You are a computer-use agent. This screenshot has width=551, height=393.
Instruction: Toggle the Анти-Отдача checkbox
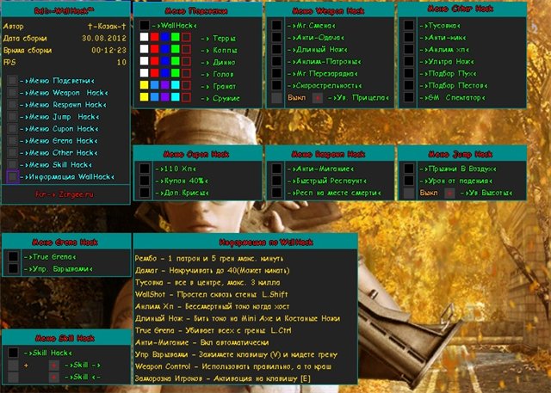click(x=276, y=37)
